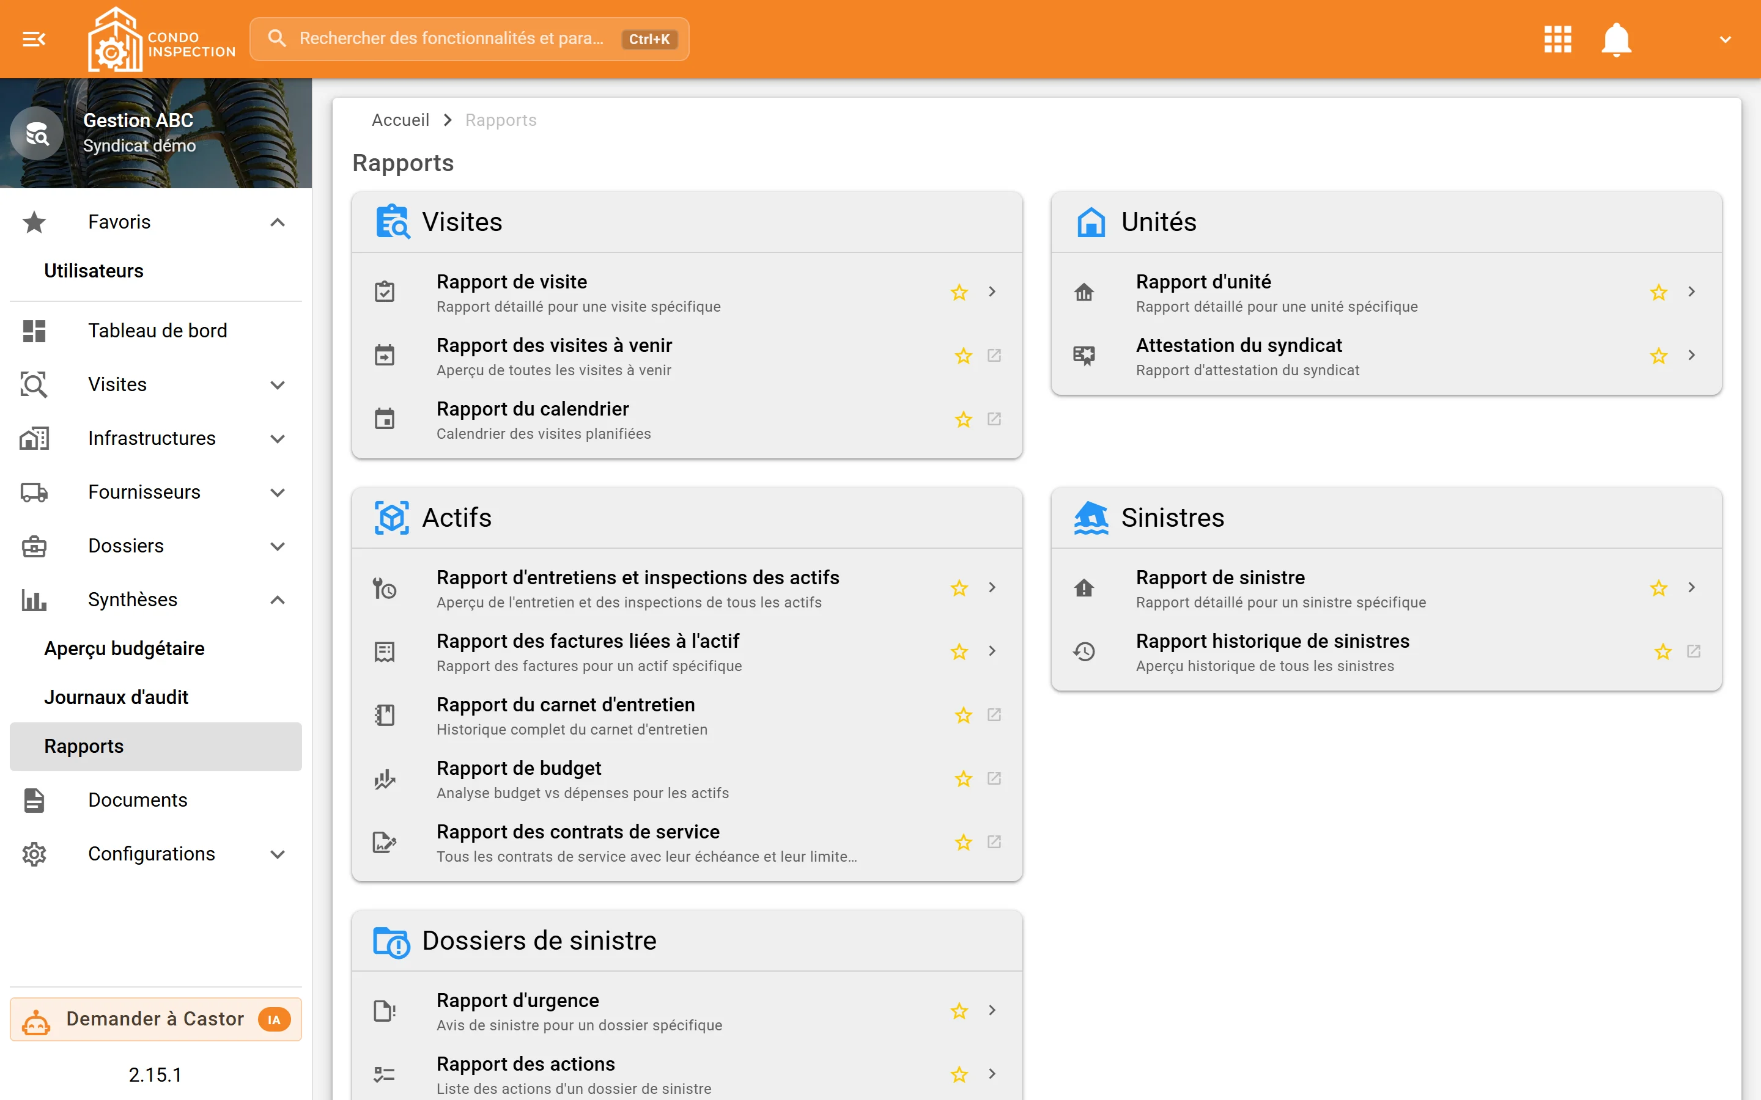Toggle favorite star for Rapport d'unité
This screenshot has height=1100, width=1761.
pyautogui.click(x=1658, y=293)
